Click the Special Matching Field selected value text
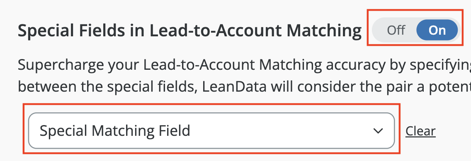Screen dimensions: 471x161 coord(115,131)
